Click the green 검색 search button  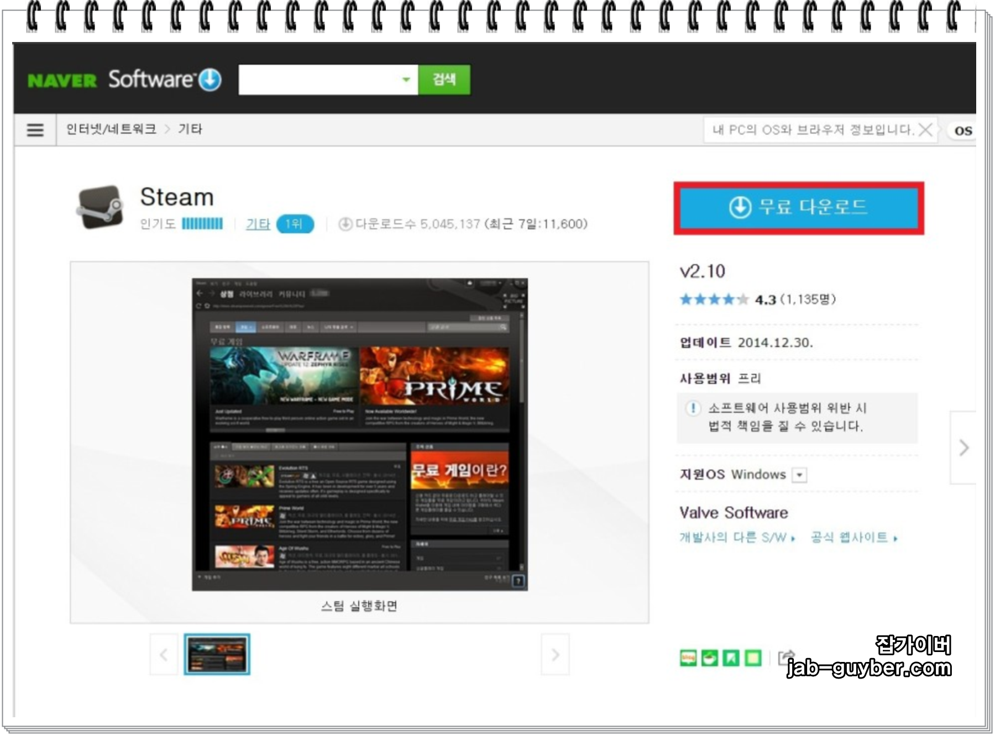tap(444, 80)
